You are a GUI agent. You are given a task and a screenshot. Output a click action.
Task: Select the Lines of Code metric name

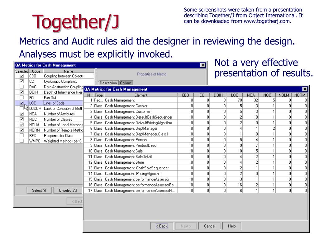(x=54, y=103)
